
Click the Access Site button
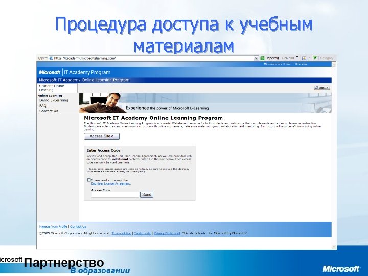click(102, 136)
